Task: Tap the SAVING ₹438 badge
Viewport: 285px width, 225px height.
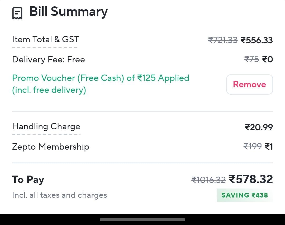Action: point(245,195)
